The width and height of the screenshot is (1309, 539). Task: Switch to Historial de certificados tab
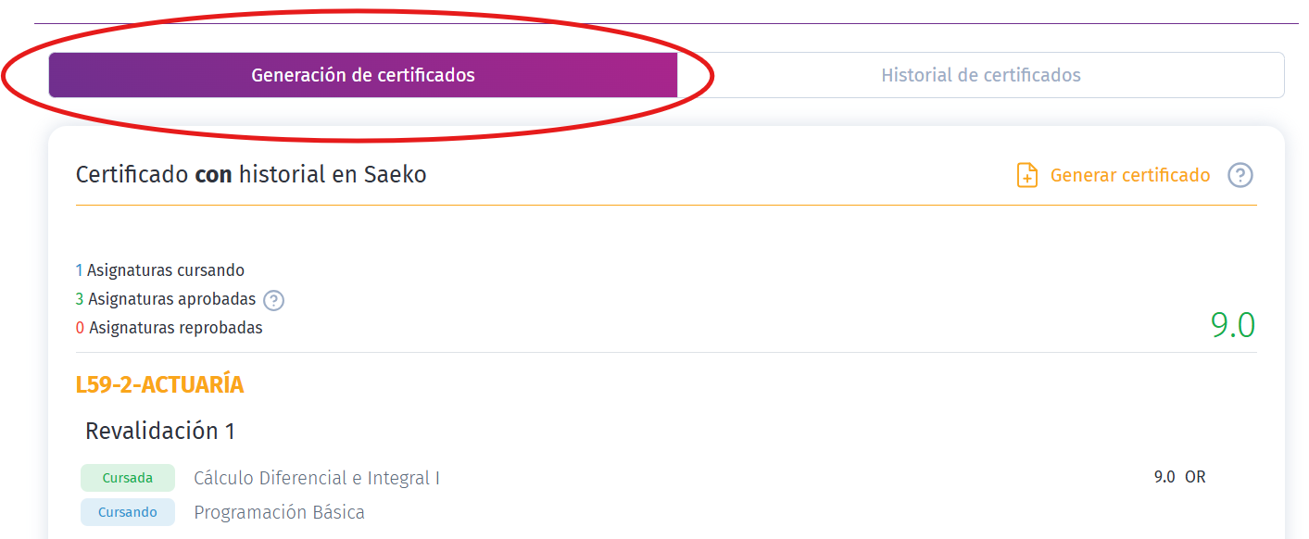pyautogui.click(x=980, y=75)
